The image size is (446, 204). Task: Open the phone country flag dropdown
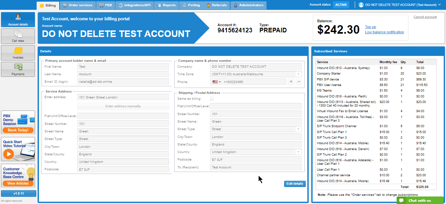coord(216,82)
